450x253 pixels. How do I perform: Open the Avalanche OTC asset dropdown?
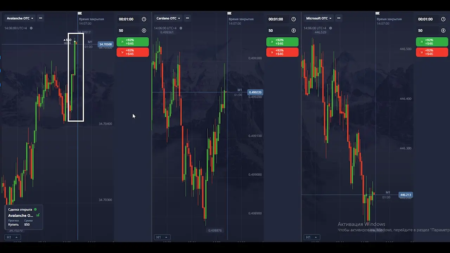[x=20, y=18]
